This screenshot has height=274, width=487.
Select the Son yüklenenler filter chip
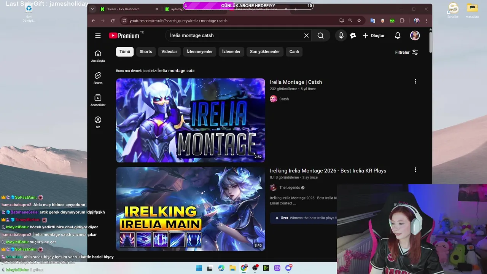(265, 52)
